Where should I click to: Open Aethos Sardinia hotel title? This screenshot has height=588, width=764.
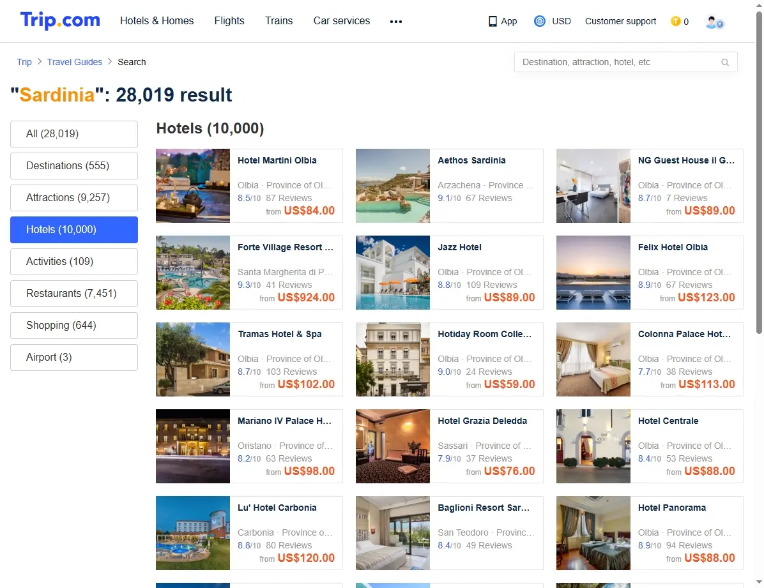(x=471, y=160)
